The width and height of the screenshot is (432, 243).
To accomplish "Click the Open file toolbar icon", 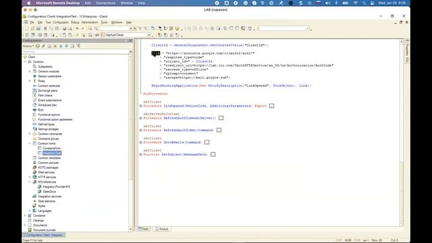I will pos(32,28).
